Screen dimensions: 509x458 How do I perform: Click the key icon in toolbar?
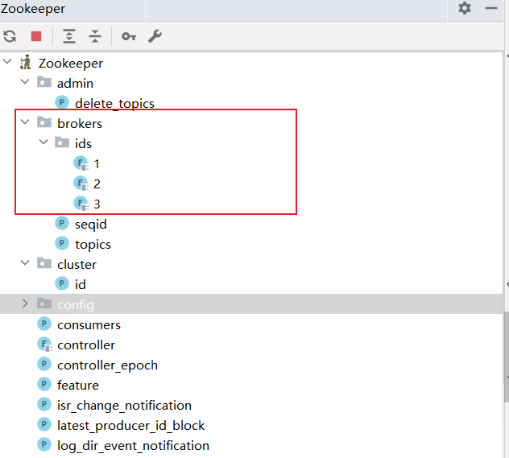[x=129, y=36]
